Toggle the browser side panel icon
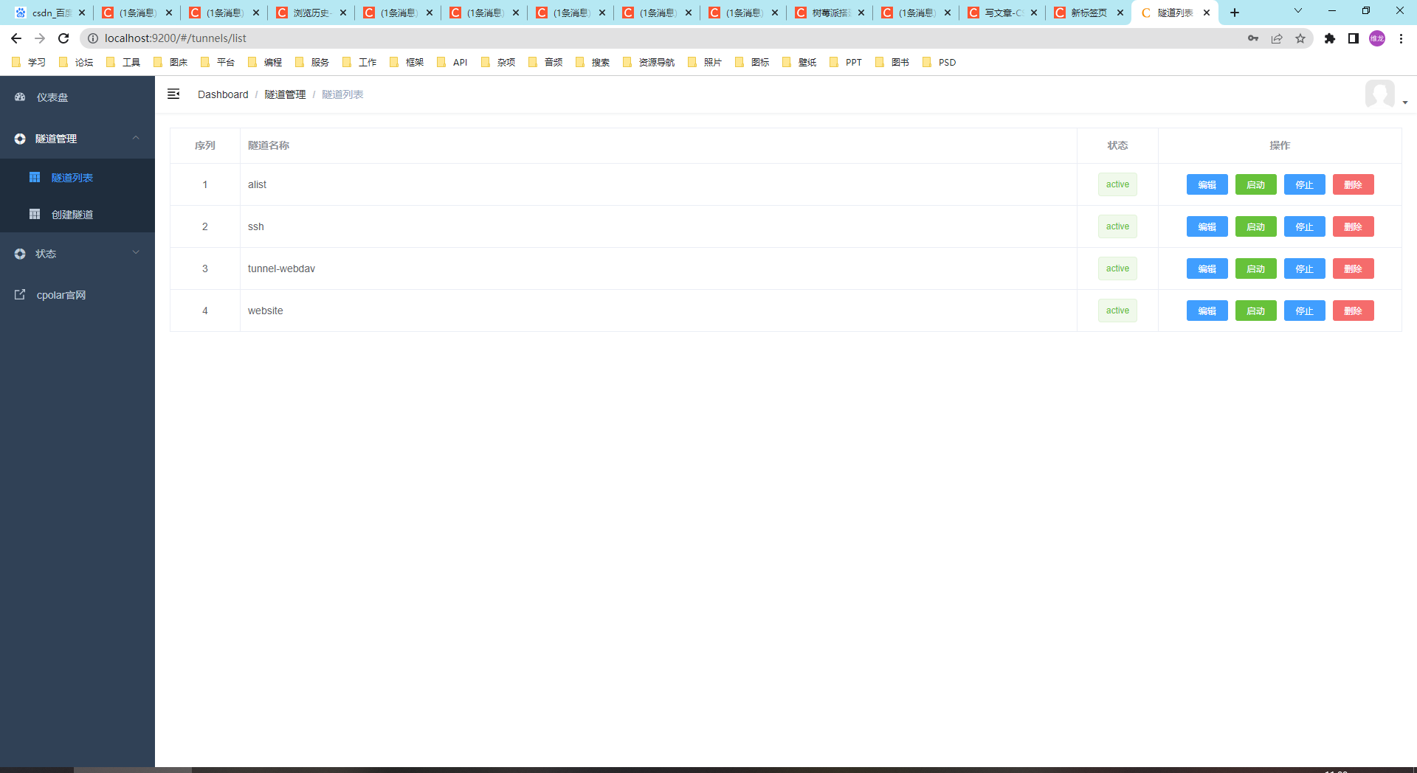 pos(1354,38)
